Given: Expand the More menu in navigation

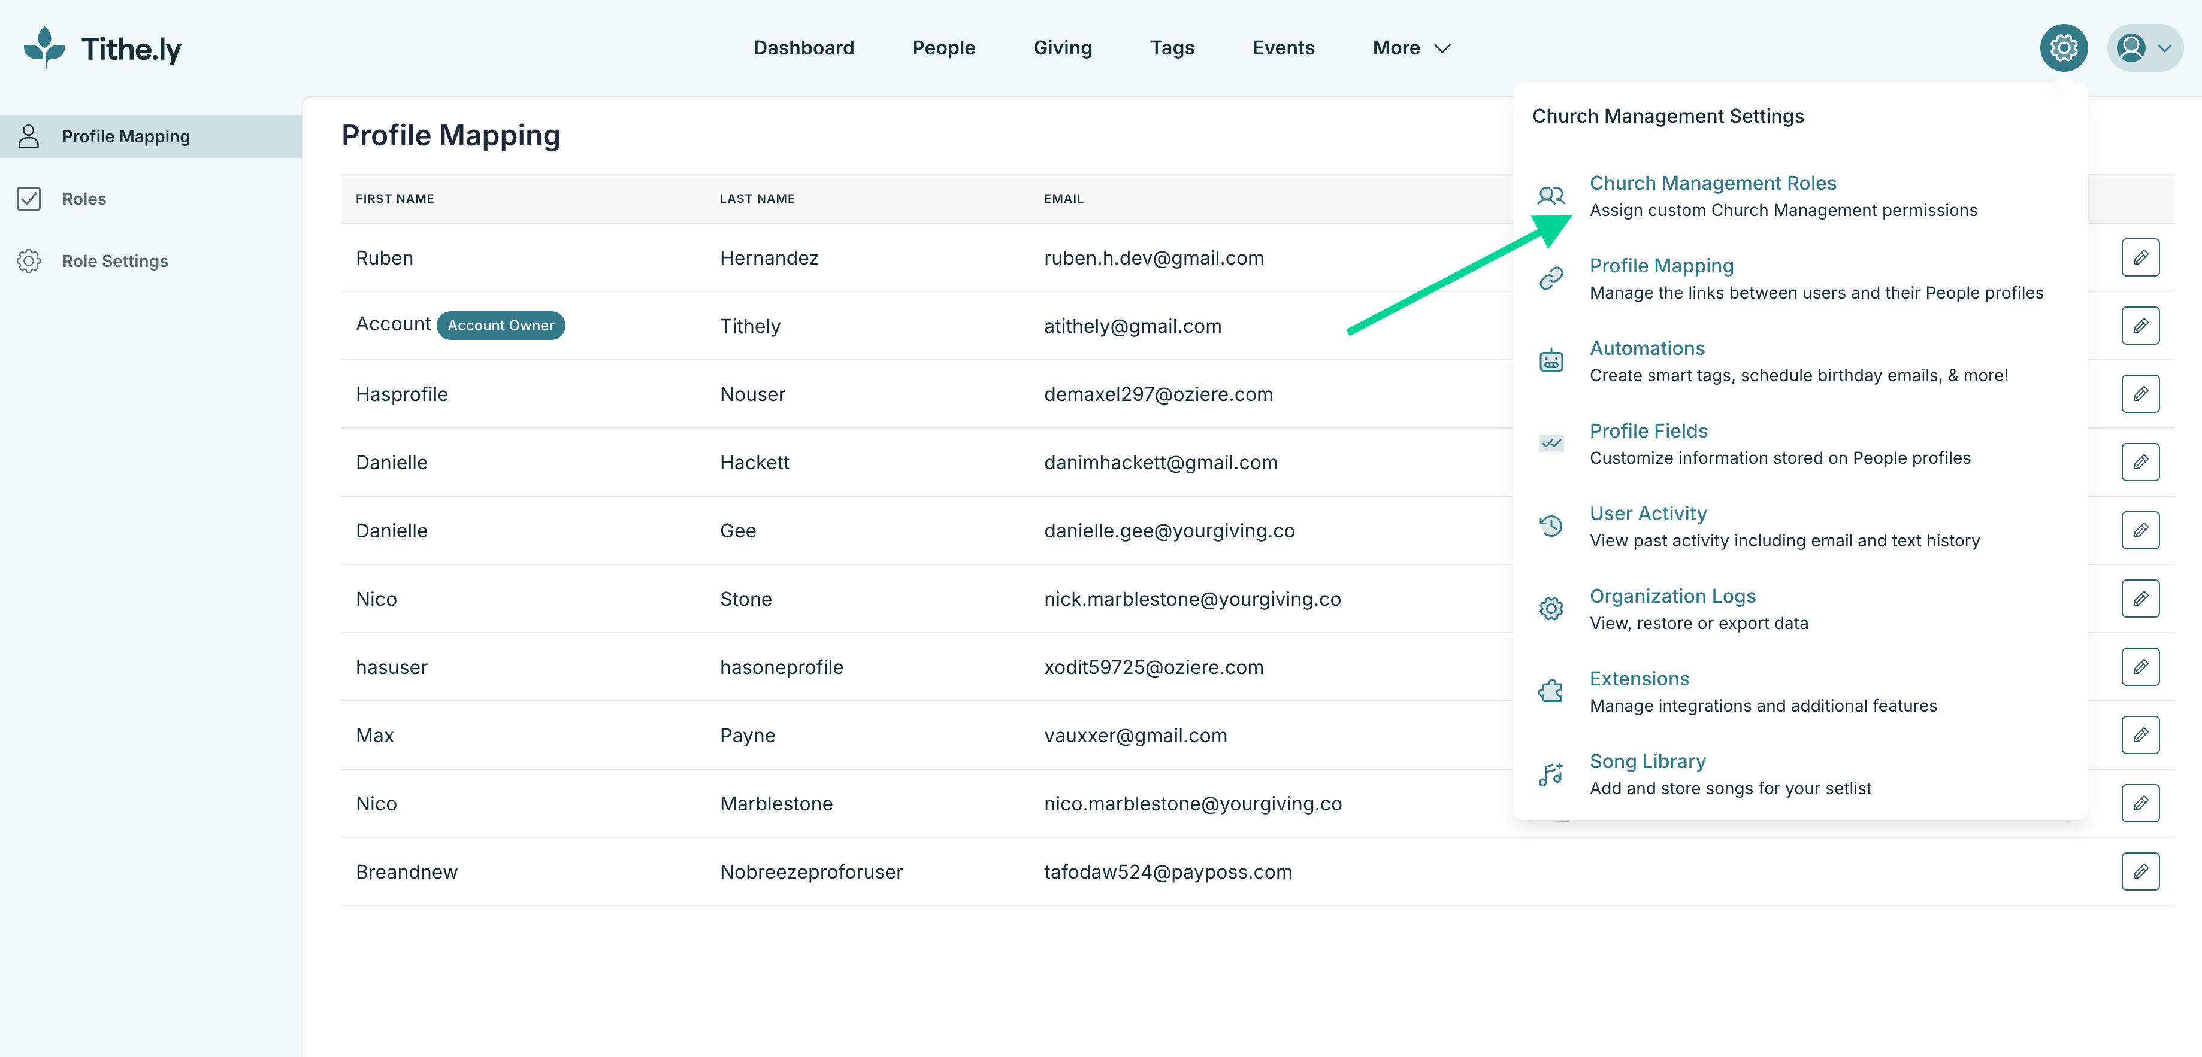Looking at the screenshot, I should click(x=1411, y=48).
